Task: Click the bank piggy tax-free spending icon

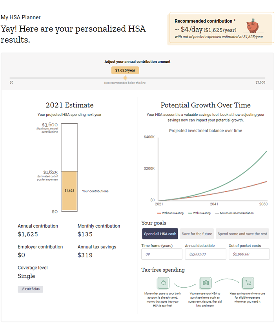Action: 164,283
